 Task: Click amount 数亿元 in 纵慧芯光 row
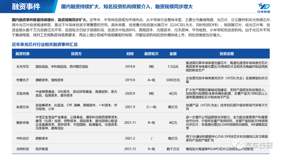tap(173, 107)
